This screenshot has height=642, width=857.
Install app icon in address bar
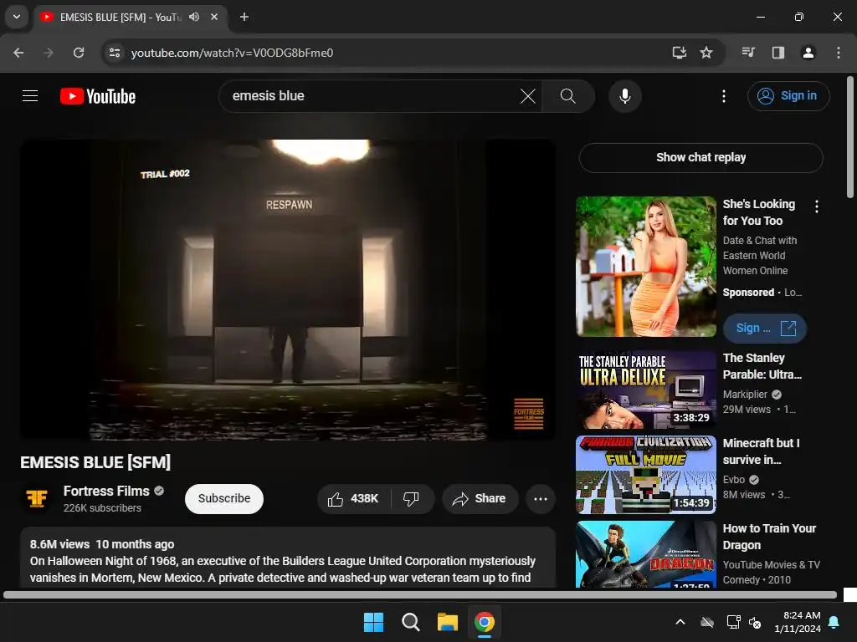(x=679, y=53)
